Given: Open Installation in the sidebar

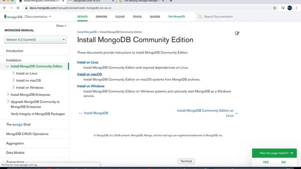Looking at the screenshot, I should [14, 60].
